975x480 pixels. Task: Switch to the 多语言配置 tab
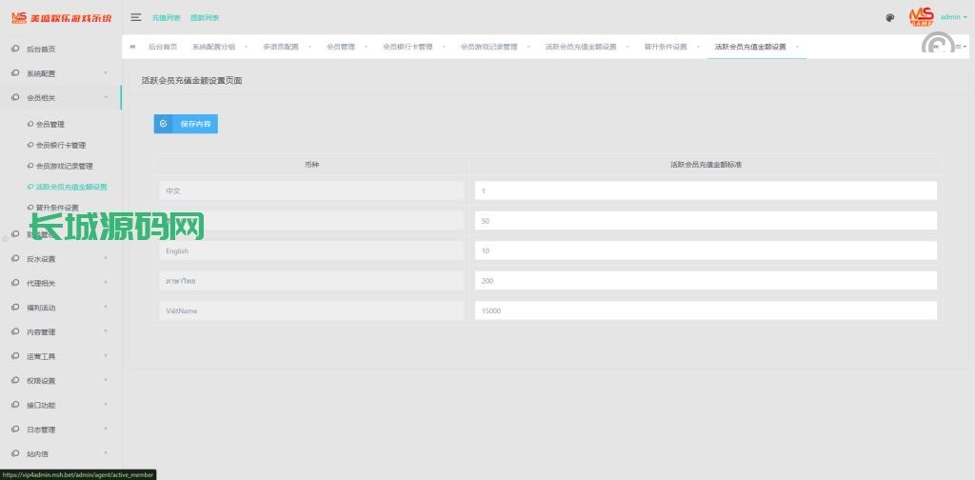click(281, 47)
